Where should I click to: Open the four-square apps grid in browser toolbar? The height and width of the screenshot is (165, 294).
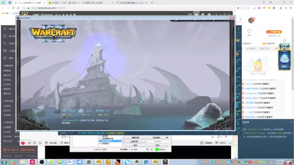click(274, 8)
